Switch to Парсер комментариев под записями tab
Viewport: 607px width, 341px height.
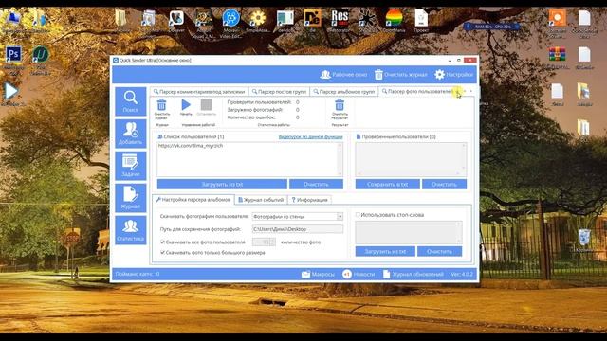(x=199, y=92)
